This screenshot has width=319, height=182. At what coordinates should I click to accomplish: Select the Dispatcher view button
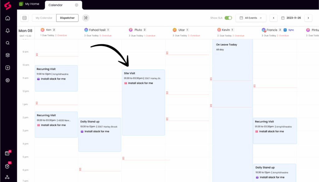[x=67, y=18]
